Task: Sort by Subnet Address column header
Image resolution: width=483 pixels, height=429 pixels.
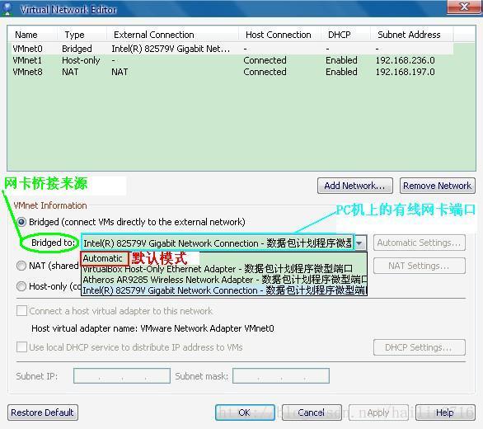Action: [x=412, y=35]
